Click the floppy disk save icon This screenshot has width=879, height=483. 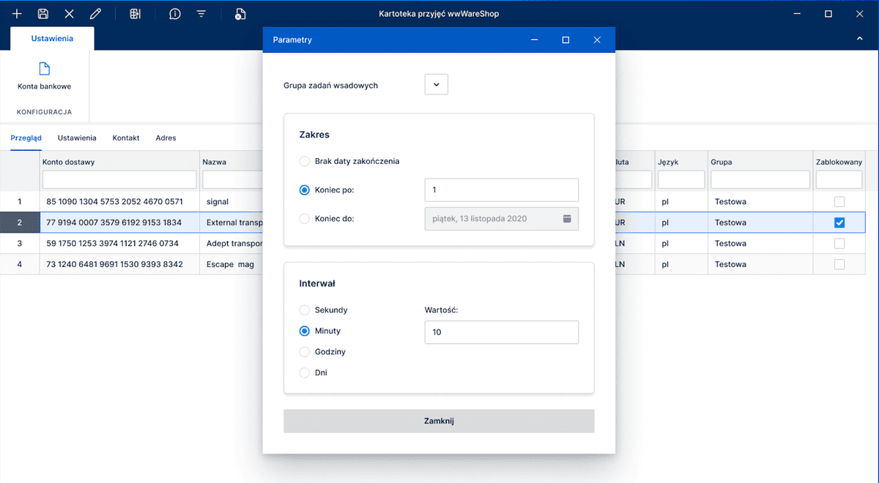point(43,14)
